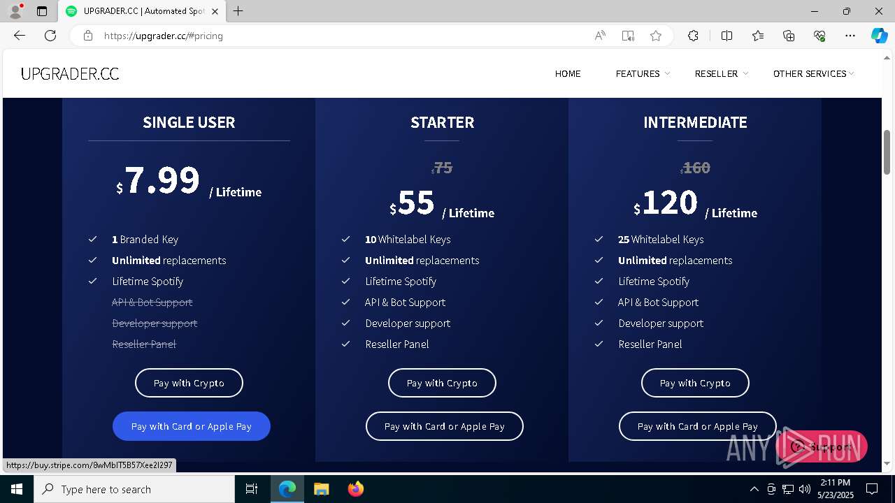Open the tab actions menu icon

point(42,11)
